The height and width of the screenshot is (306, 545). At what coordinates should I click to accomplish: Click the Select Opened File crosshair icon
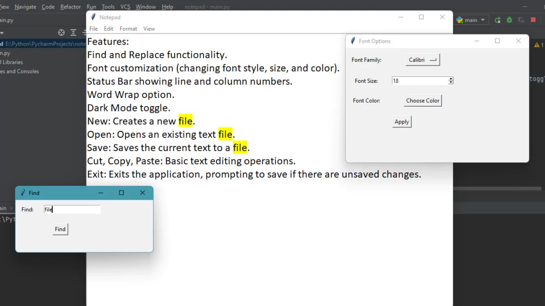[x=61, y=33]
